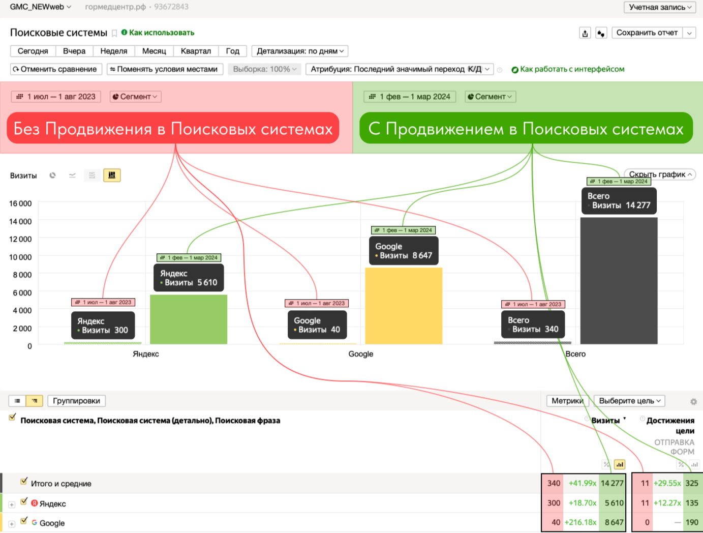The image size is (703, 533).
Task: Open the Учетная запись dropdown
Action: (660, 7)
